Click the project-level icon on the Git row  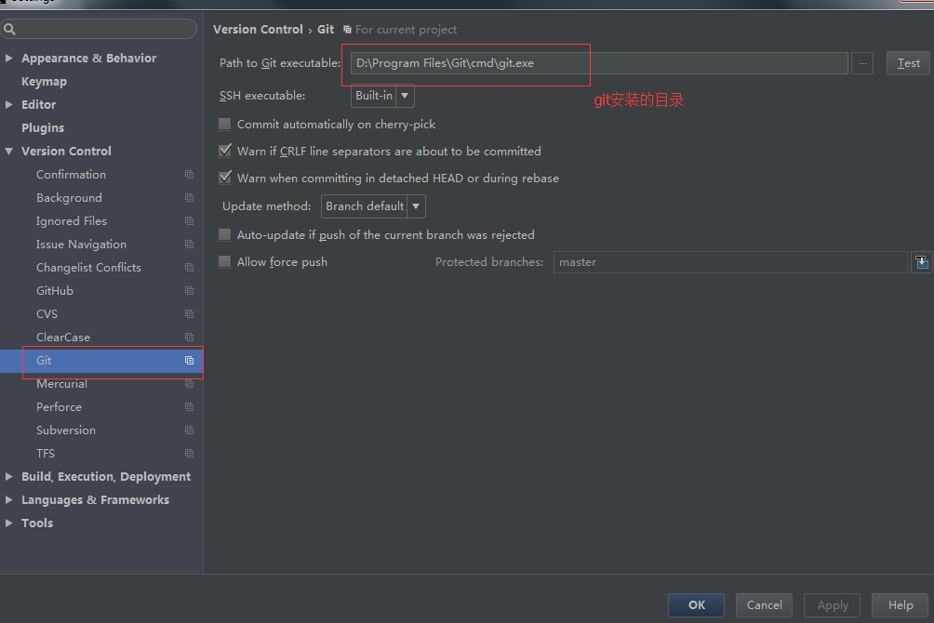189,361
